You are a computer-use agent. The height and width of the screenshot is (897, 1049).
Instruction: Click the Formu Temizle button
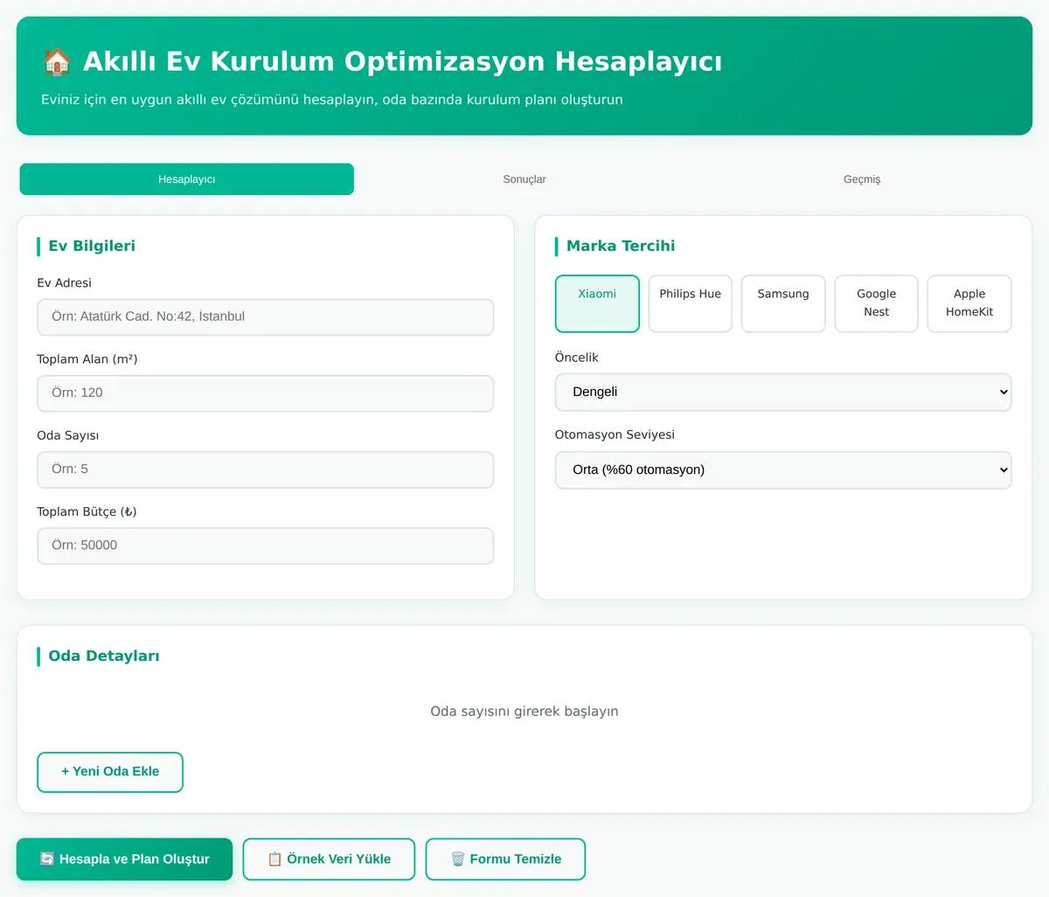coord(505,859)
